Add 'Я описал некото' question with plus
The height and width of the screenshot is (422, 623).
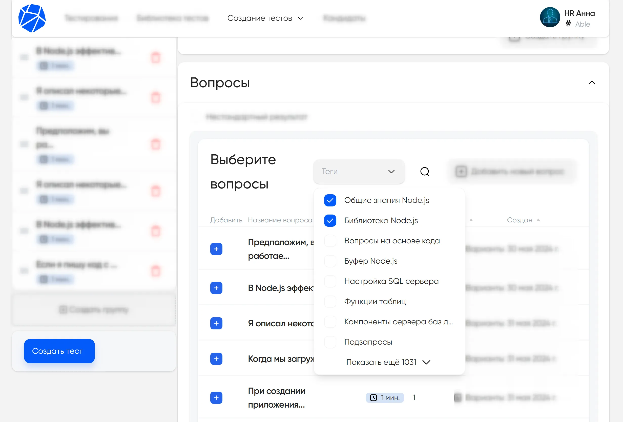pos(216,323)
